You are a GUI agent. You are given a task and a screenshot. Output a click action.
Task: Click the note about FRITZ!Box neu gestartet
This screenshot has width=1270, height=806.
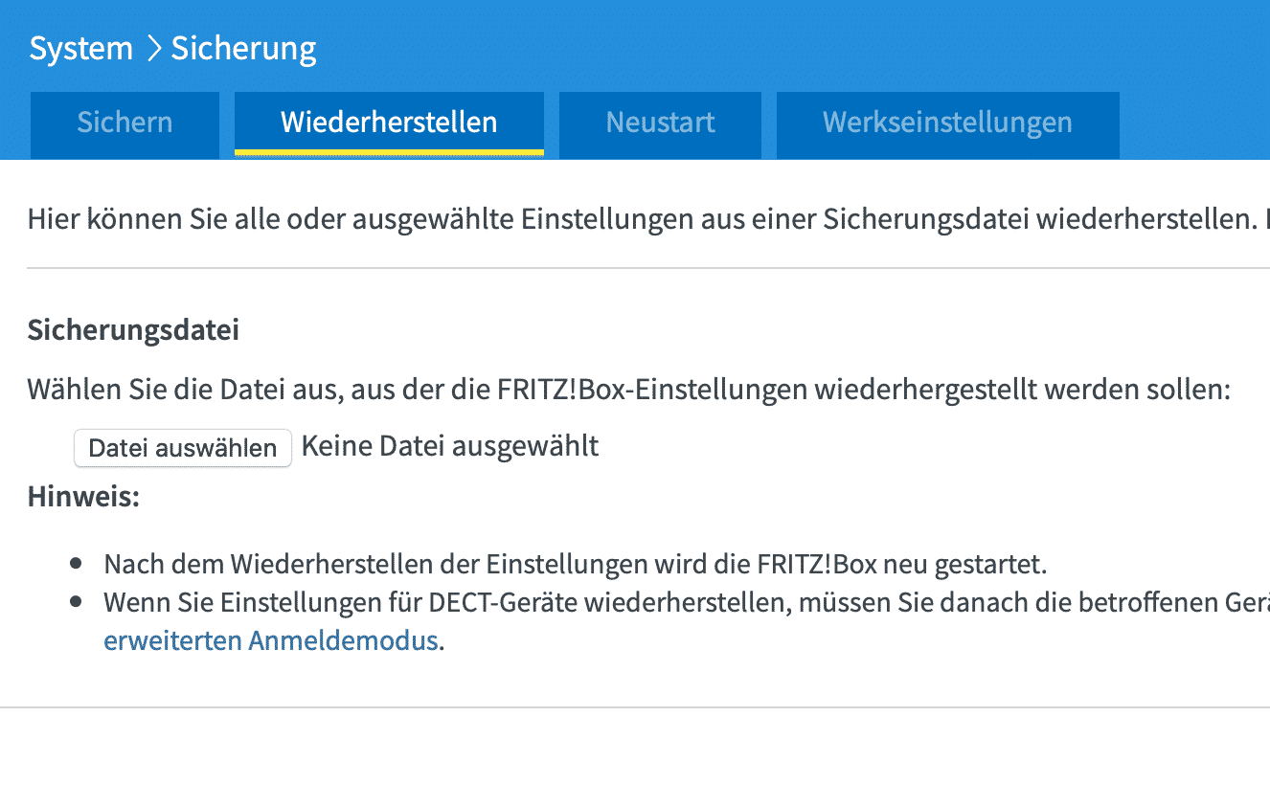pyautogui.click(x=575, y=564)
